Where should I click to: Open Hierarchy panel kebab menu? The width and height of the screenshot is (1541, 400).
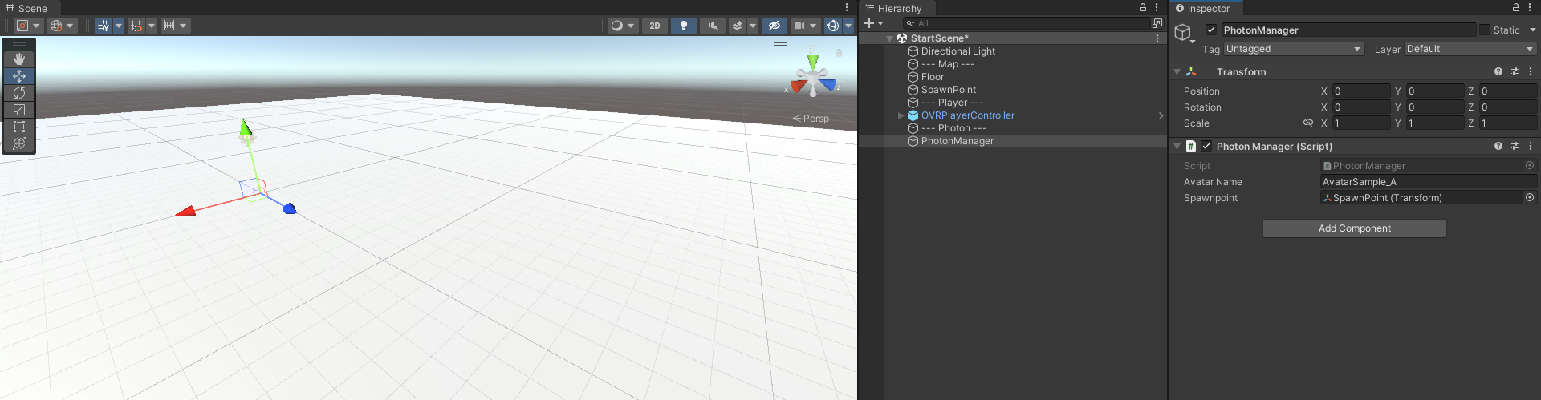(x=1157, y=8)
